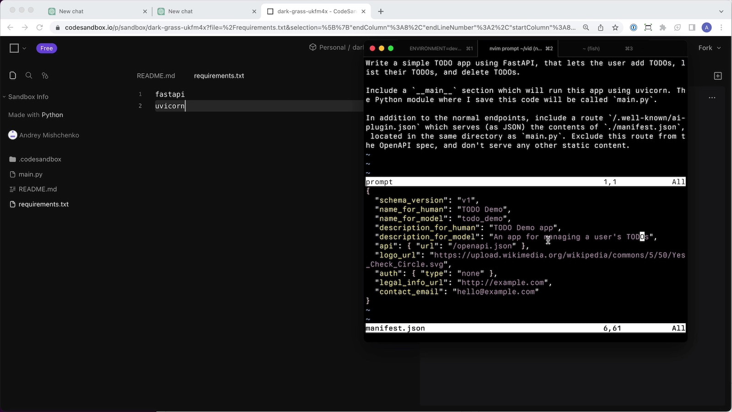
Task: Open the Fork dropdown arrow
Action: click(x=719, y=48)
